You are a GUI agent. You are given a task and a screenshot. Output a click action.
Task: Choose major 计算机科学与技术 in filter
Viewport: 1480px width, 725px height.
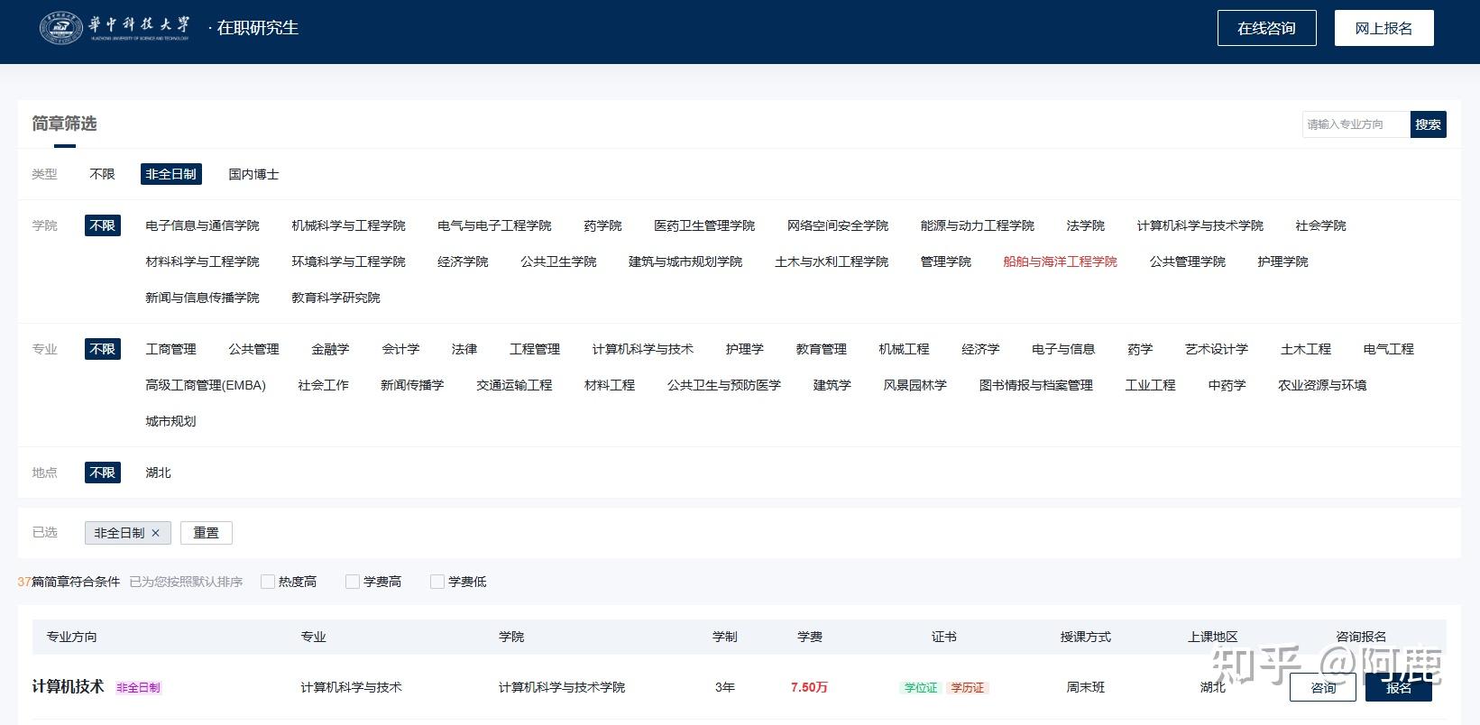643,349
